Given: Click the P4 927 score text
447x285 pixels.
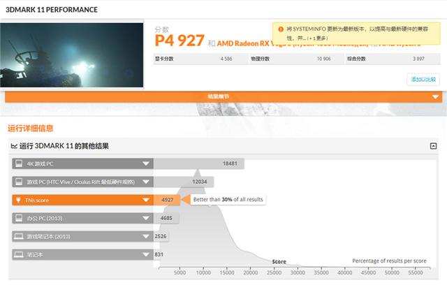Looking at the screenshot, I should pyautogui.click(x=179, y=41).
